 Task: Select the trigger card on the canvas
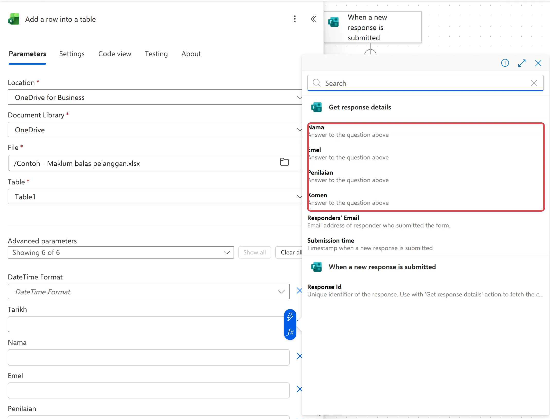373,27
